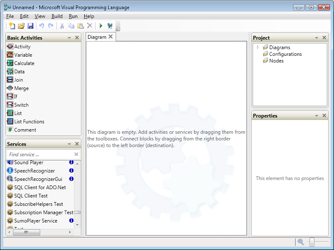Click the New project toolbar icon

click(12, 26)
